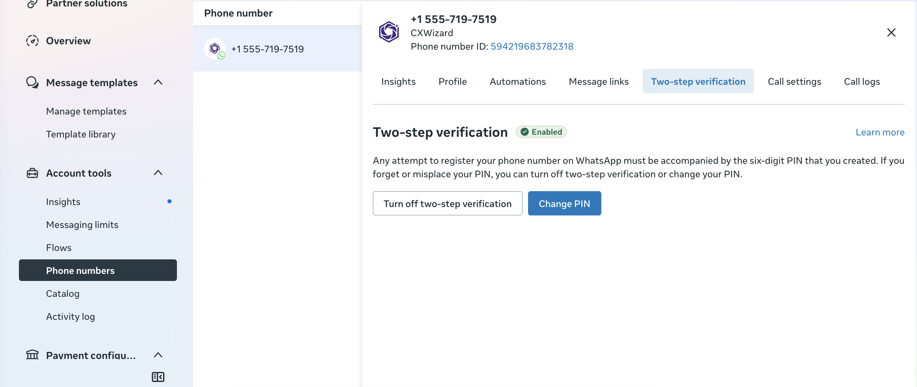Click the CXWizard logo in the details header
917x387 pixels.
[x=389, y=32]
